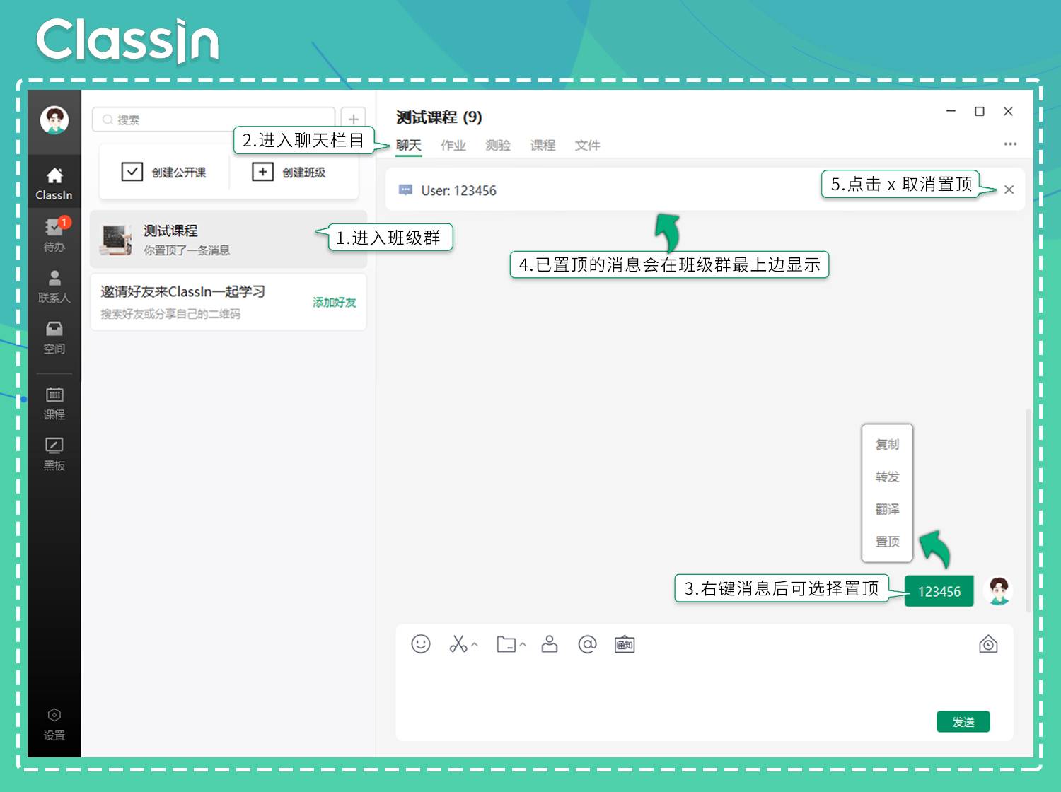The height and width of the screenshot is (792, 1061).
Task: Click the scissors screenshot tool
Action: pos(458,643)
